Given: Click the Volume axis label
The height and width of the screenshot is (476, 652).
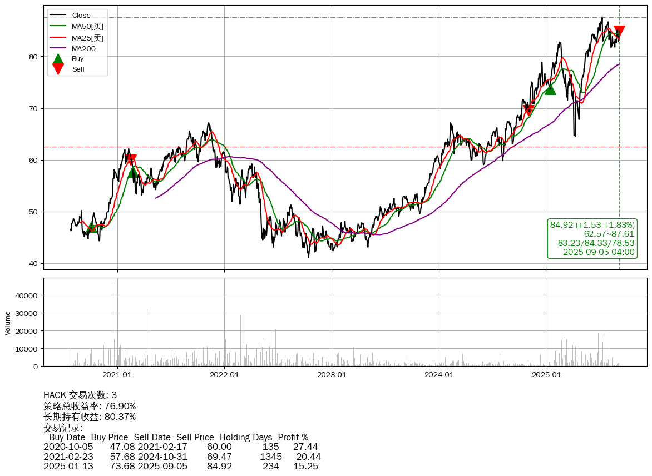Looking at the screenshot, I should pos(8,322).
